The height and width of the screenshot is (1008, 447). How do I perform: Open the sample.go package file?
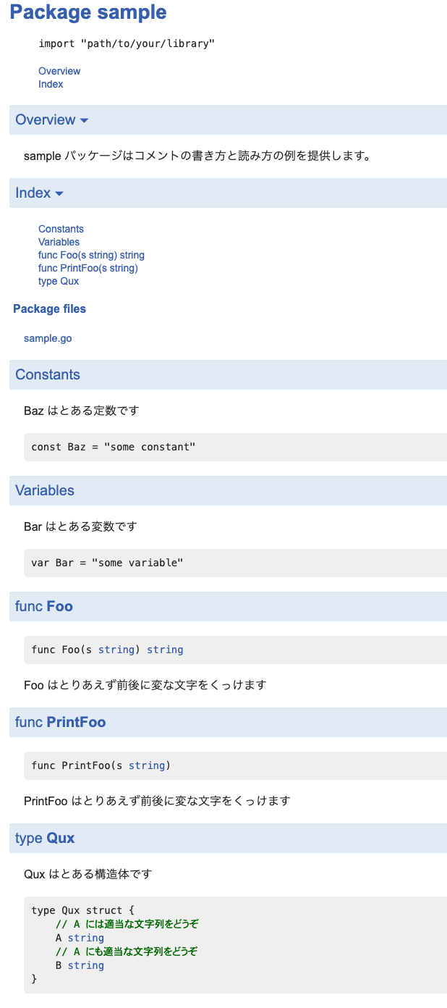pyautogui.click(x=48, y=338)
